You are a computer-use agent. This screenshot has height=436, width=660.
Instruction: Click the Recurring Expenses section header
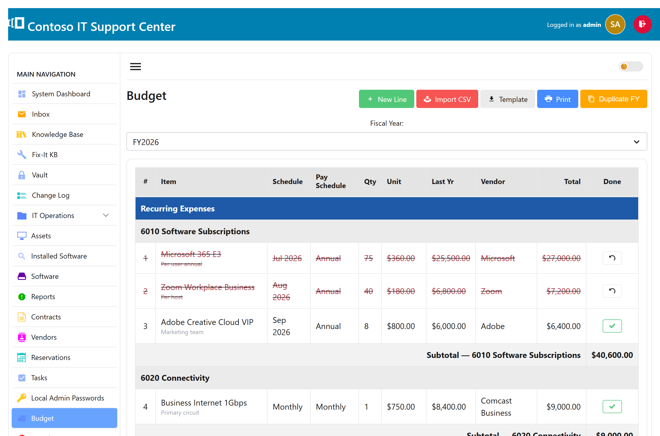pos(387,209)
